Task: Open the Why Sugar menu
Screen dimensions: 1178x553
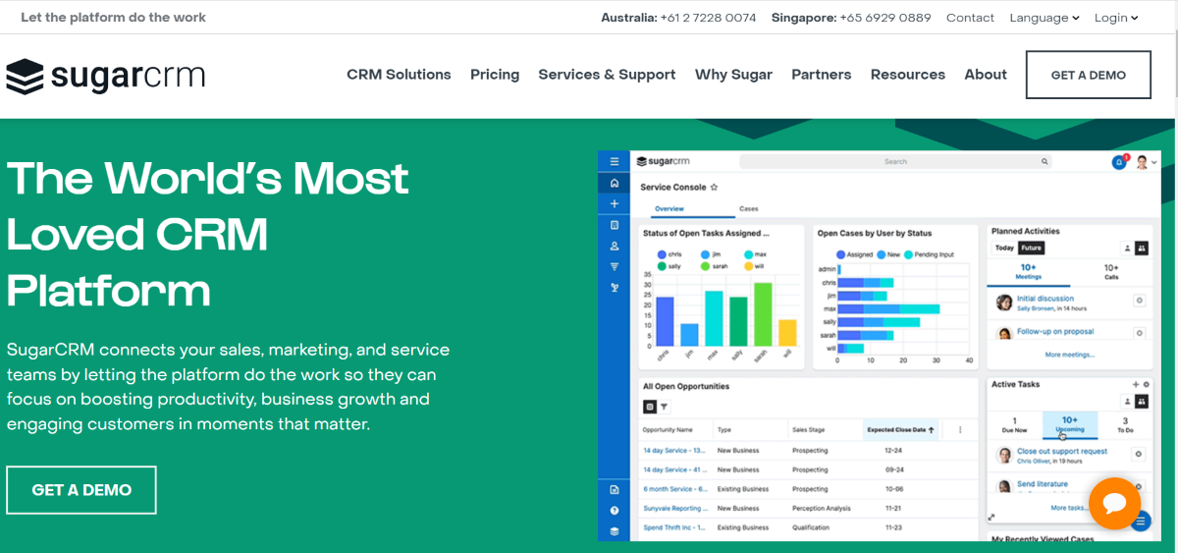Action: [x=733, y=75]
